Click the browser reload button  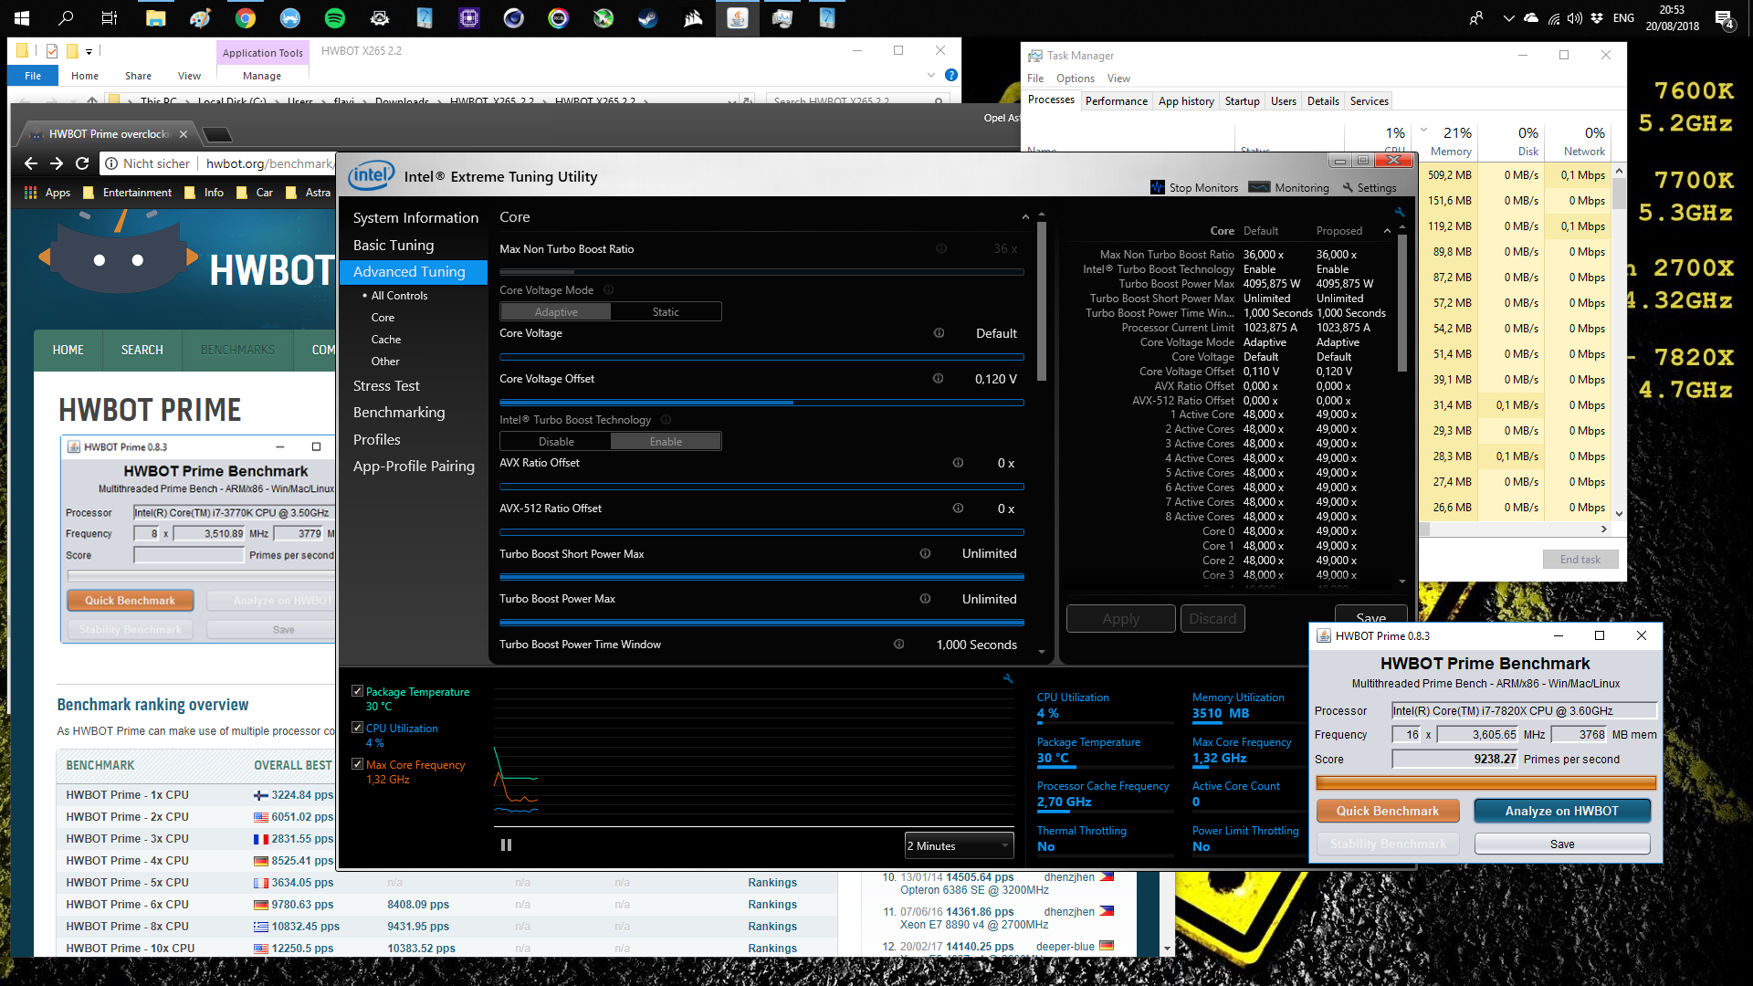point(82,163)
